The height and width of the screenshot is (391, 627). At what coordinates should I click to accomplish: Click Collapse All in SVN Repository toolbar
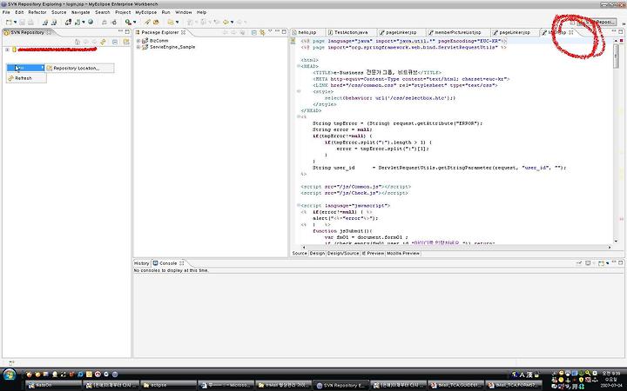tap(115, 42)
